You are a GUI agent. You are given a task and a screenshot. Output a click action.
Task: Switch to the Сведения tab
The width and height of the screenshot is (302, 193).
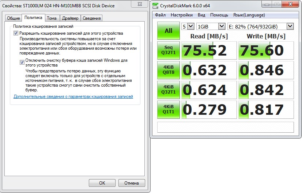coord(92,18)
